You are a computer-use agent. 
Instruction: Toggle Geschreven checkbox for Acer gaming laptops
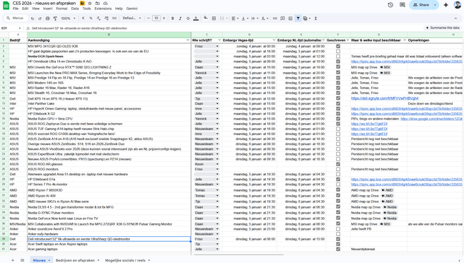pos(338,249)
